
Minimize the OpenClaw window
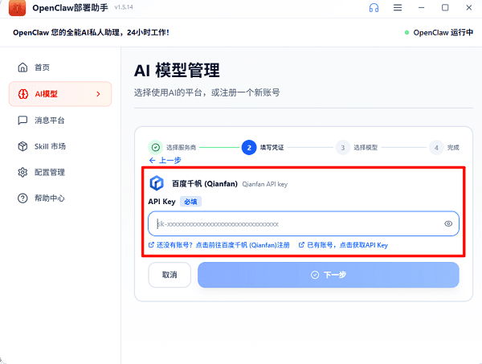coord(422,8)
